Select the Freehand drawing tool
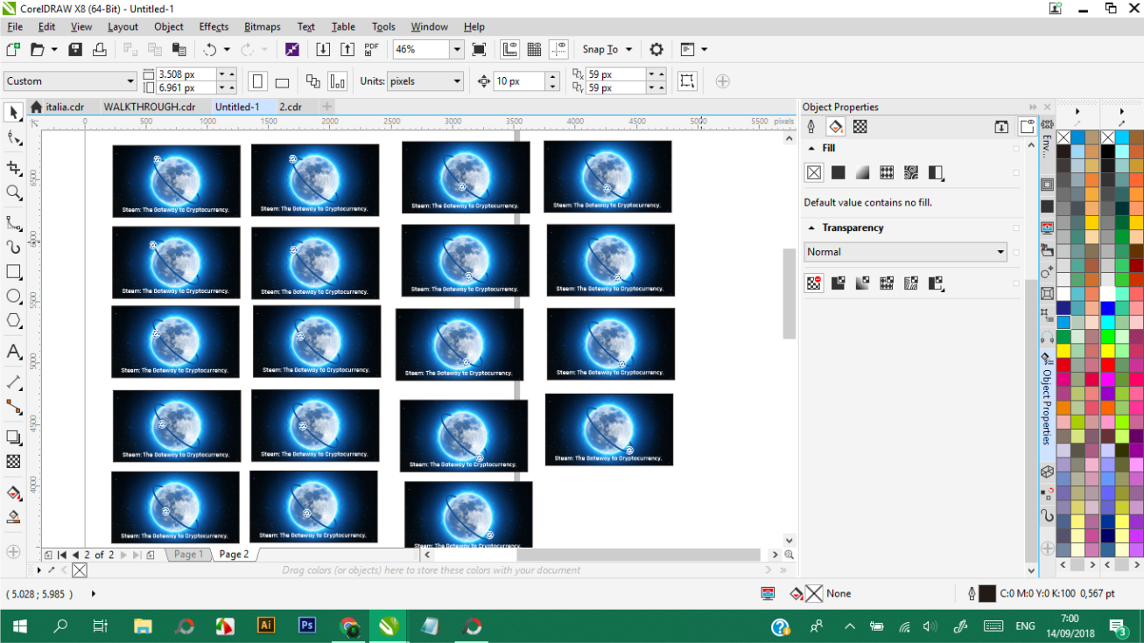 point(13,223)
